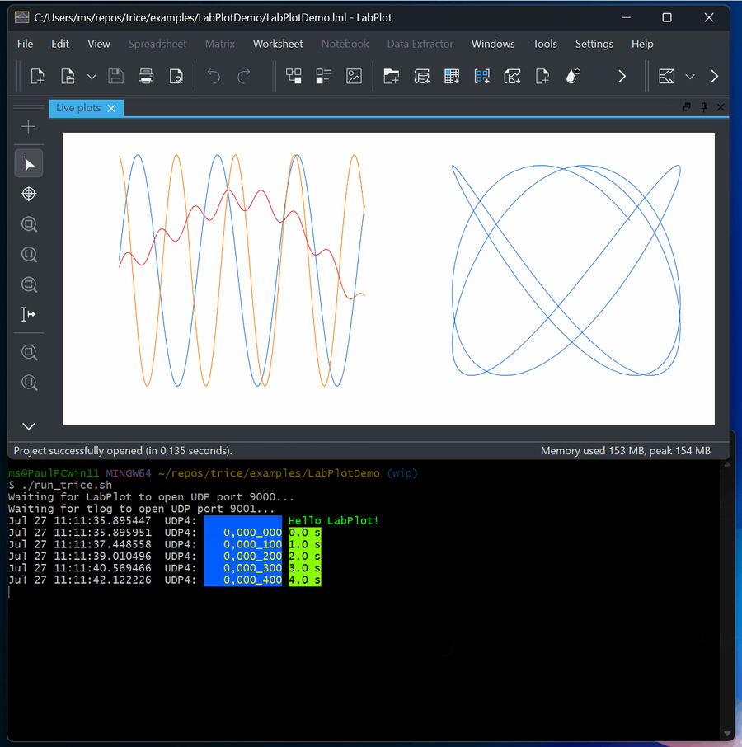
Task: Expand the rightmost toolbar overflow chevron
Action: point(714,76)
